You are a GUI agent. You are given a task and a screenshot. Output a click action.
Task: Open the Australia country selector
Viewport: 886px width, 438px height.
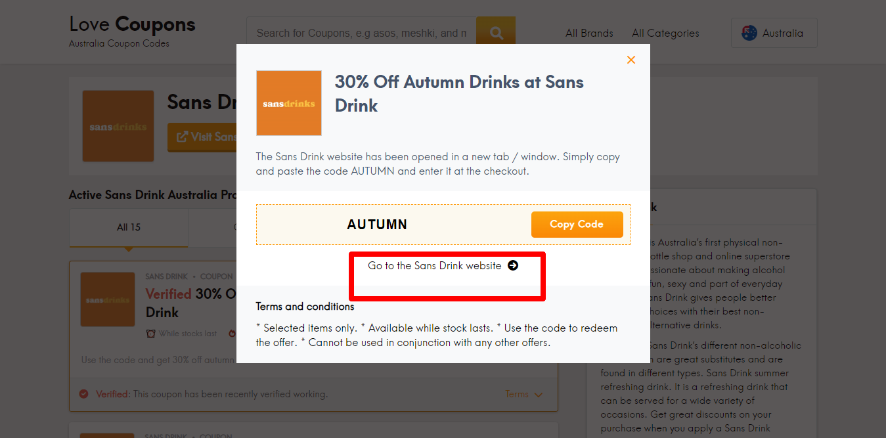[774, 33]
